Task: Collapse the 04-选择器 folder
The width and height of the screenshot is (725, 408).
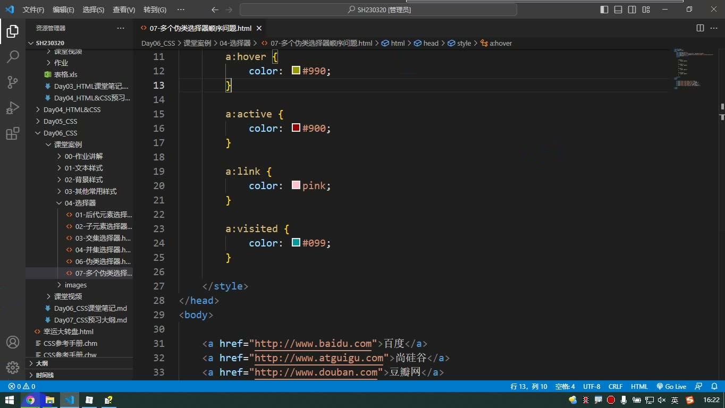Action: [x=79, y=203]
